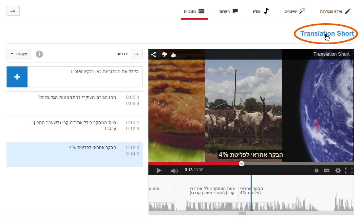
Task: Expand the פעולות actions dropdown
Action: [x=19, y=54]
